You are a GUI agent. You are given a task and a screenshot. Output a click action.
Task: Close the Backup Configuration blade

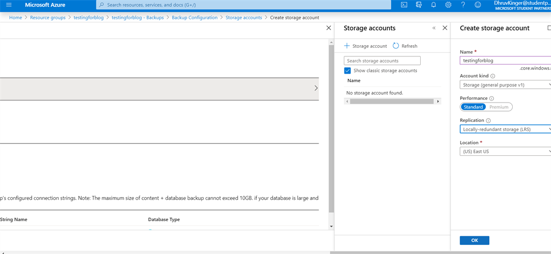[329, 28]
